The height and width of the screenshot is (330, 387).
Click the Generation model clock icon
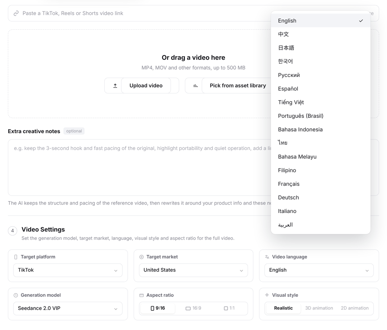point(16,295)
